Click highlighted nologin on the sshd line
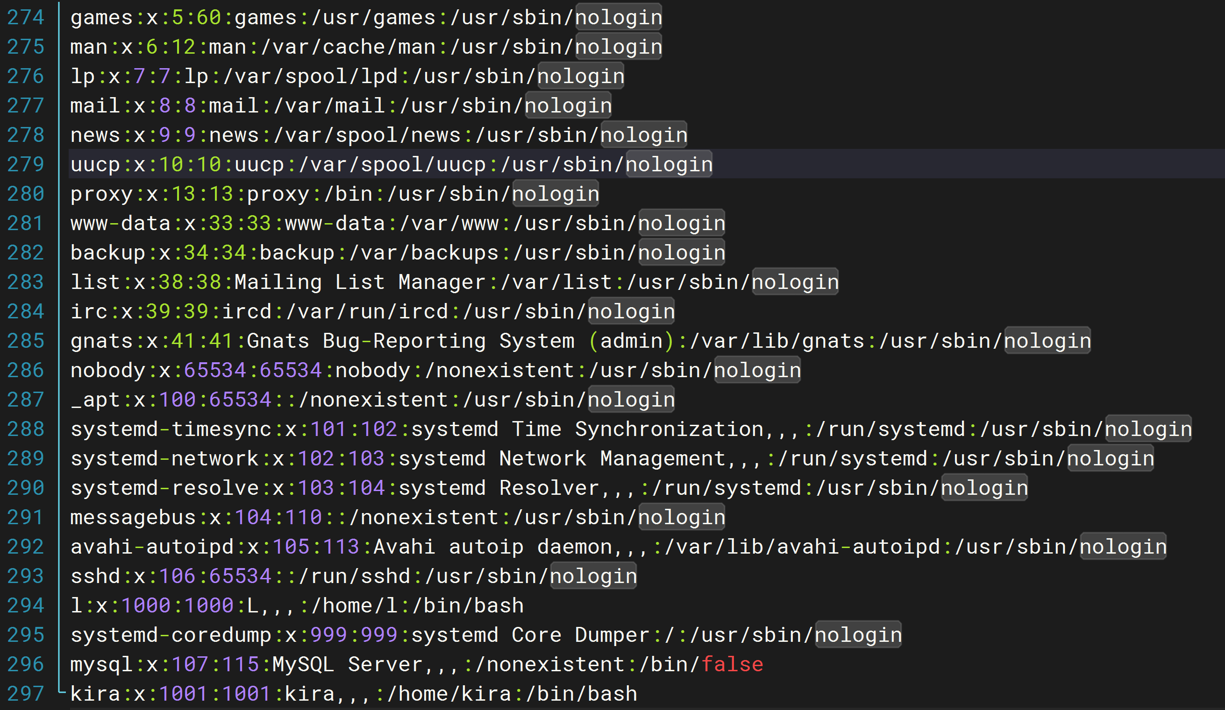 [593, 576]
